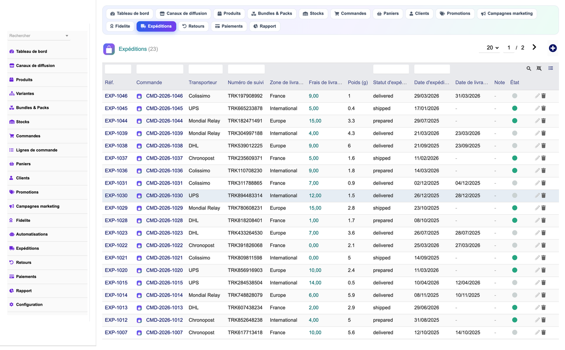Click the order icon beside CMD-2026-1045
Image resolution: width=565 pixels, height=350 pixels.
tap(139, 109)
